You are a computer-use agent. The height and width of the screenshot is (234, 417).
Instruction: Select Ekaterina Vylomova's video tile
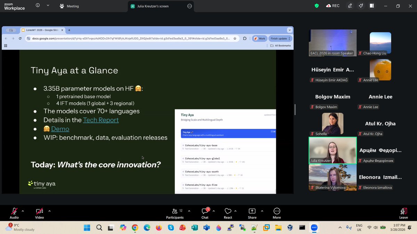pyautogui.click(x=333, y=177)
